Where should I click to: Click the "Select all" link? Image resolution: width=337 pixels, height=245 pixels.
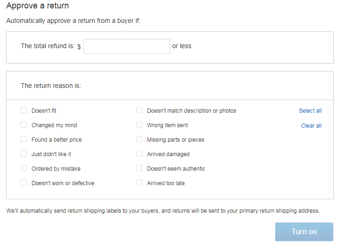point(310,111)
